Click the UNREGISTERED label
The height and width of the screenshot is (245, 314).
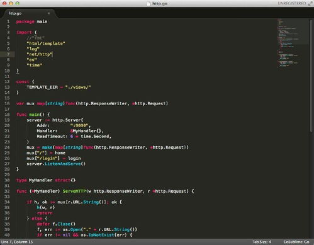[292, 3]
